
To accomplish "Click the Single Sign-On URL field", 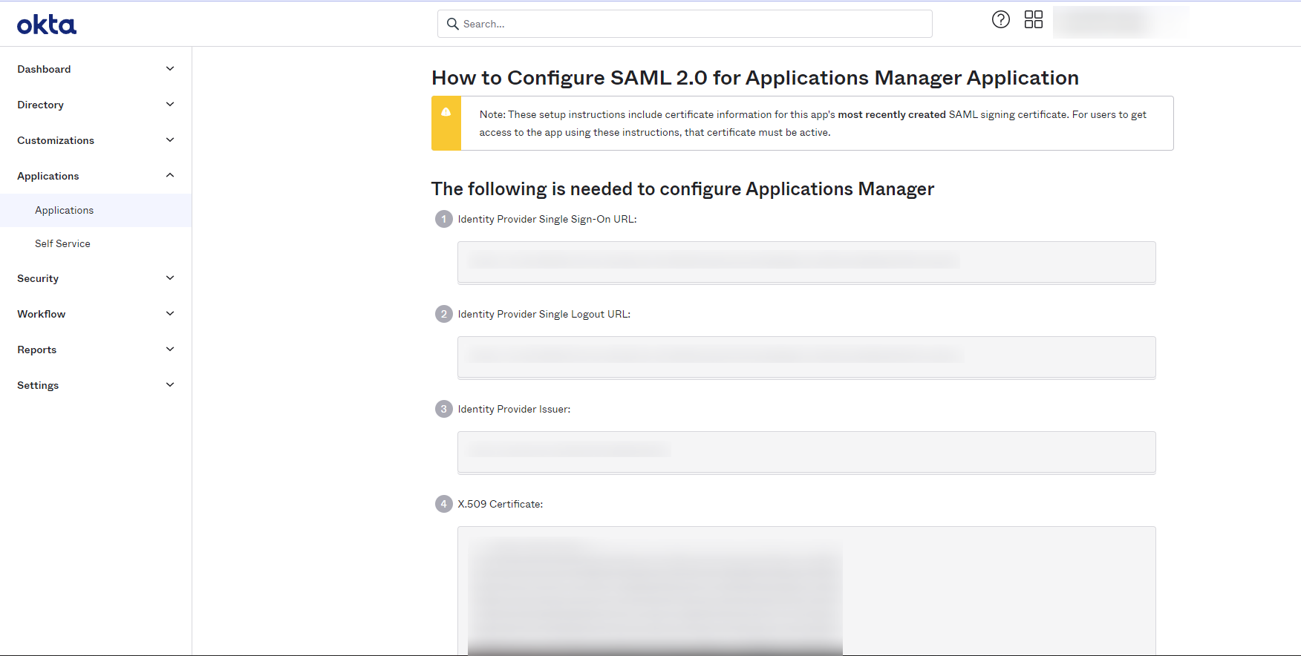I will tap(806, 262).
